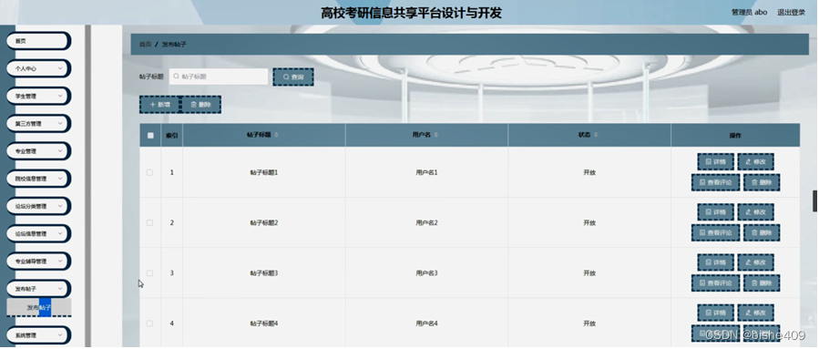
Task: Expand the 专业管理 sidebar menu
Action: pos(37,151)
